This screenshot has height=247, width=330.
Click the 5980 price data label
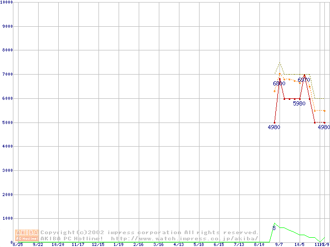(299, 103)
